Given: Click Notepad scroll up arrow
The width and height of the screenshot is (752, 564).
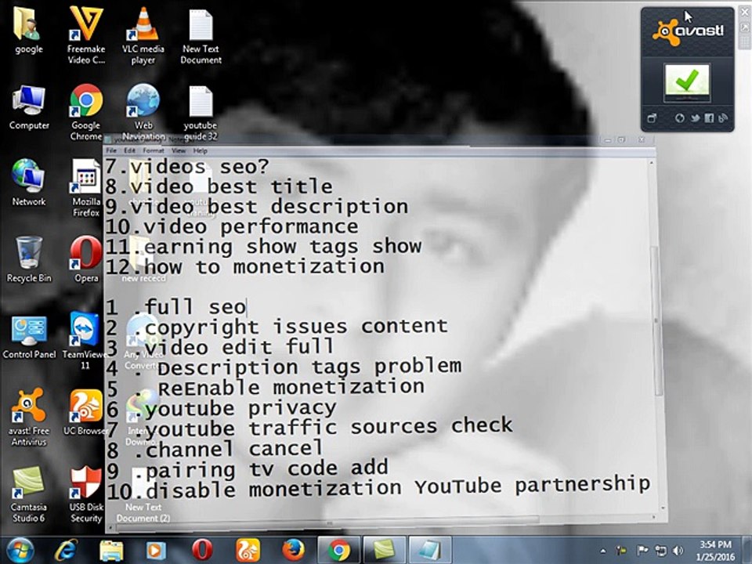Looking at the screenshot, I should (651, 163).
